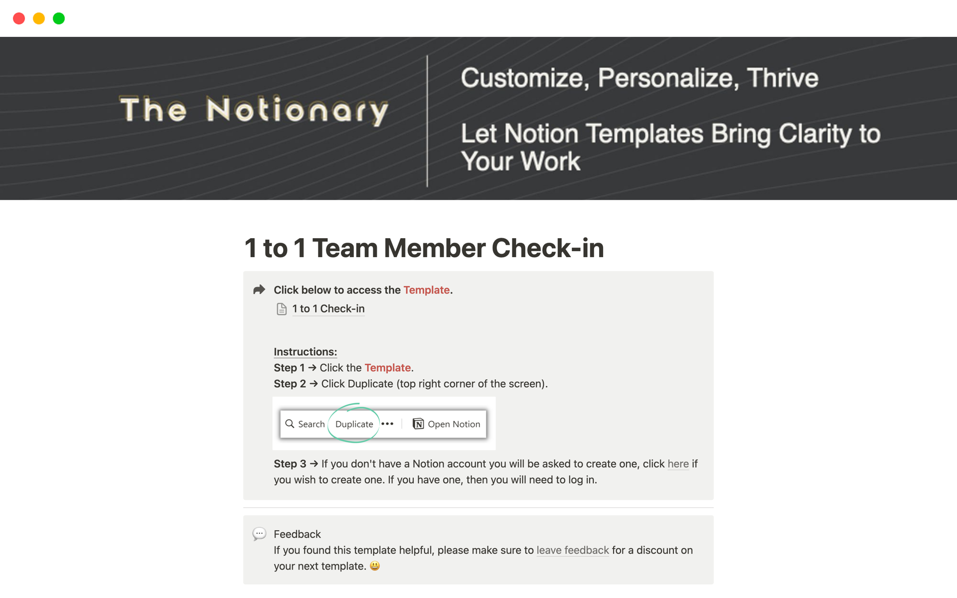
Task: Click the Notion logo icon
Action: (418, 424)
